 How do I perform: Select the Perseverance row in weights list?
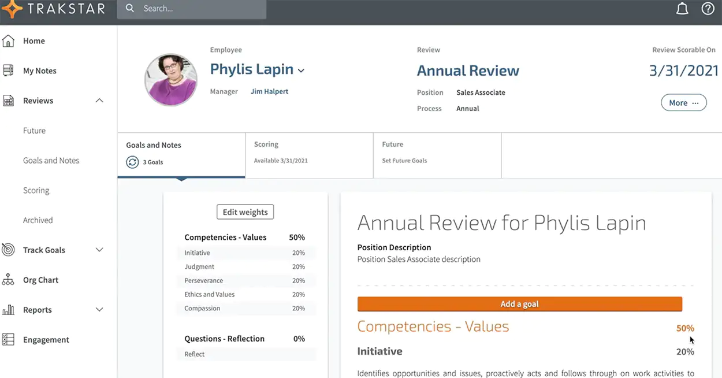coord(246,280)
